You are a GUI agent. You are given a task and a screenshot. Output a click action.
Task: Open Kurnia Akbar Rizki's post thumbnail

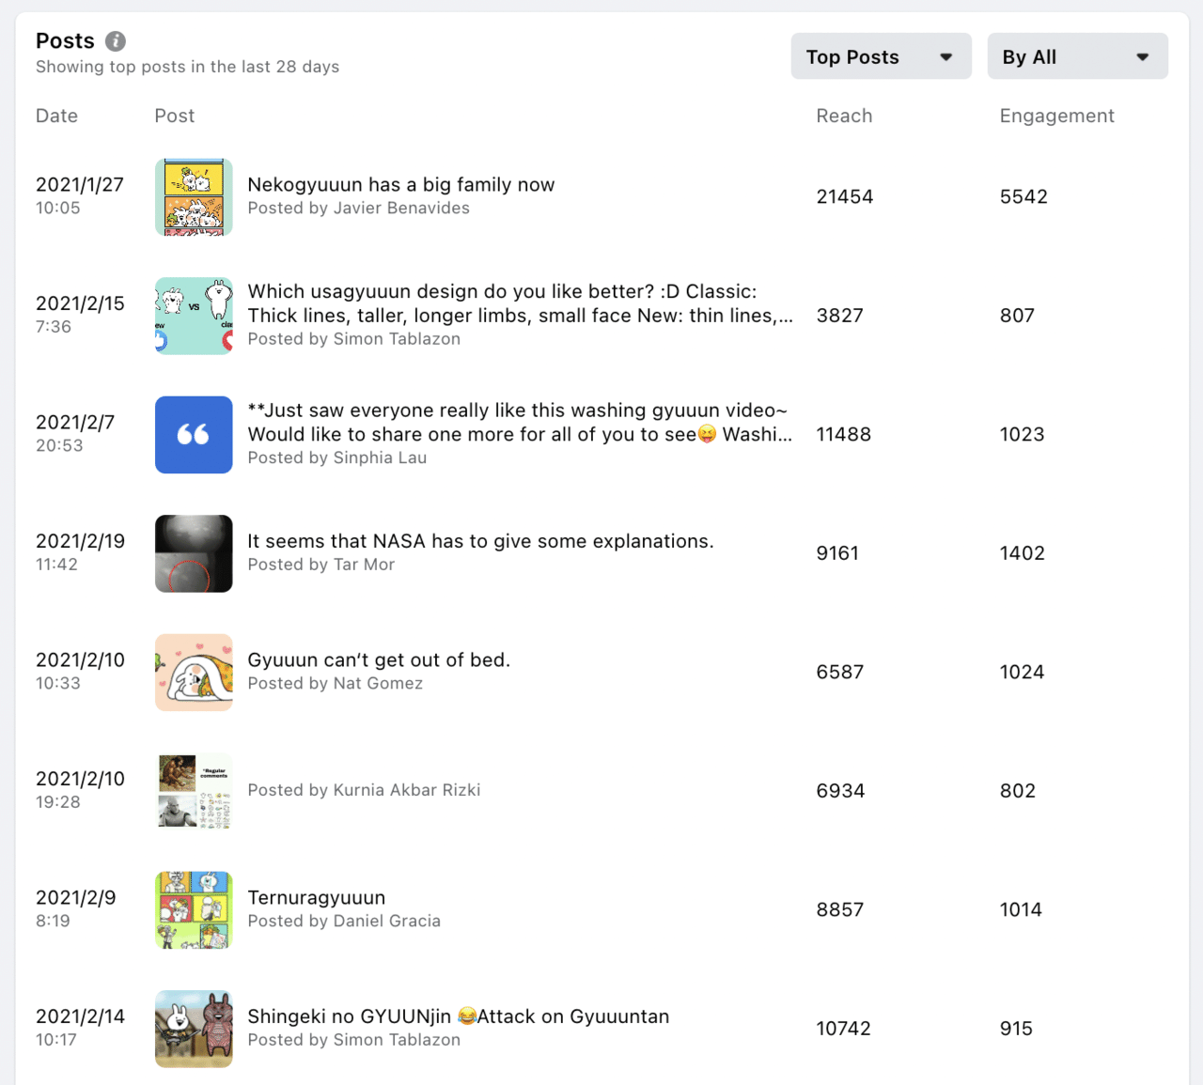[194, 791]
